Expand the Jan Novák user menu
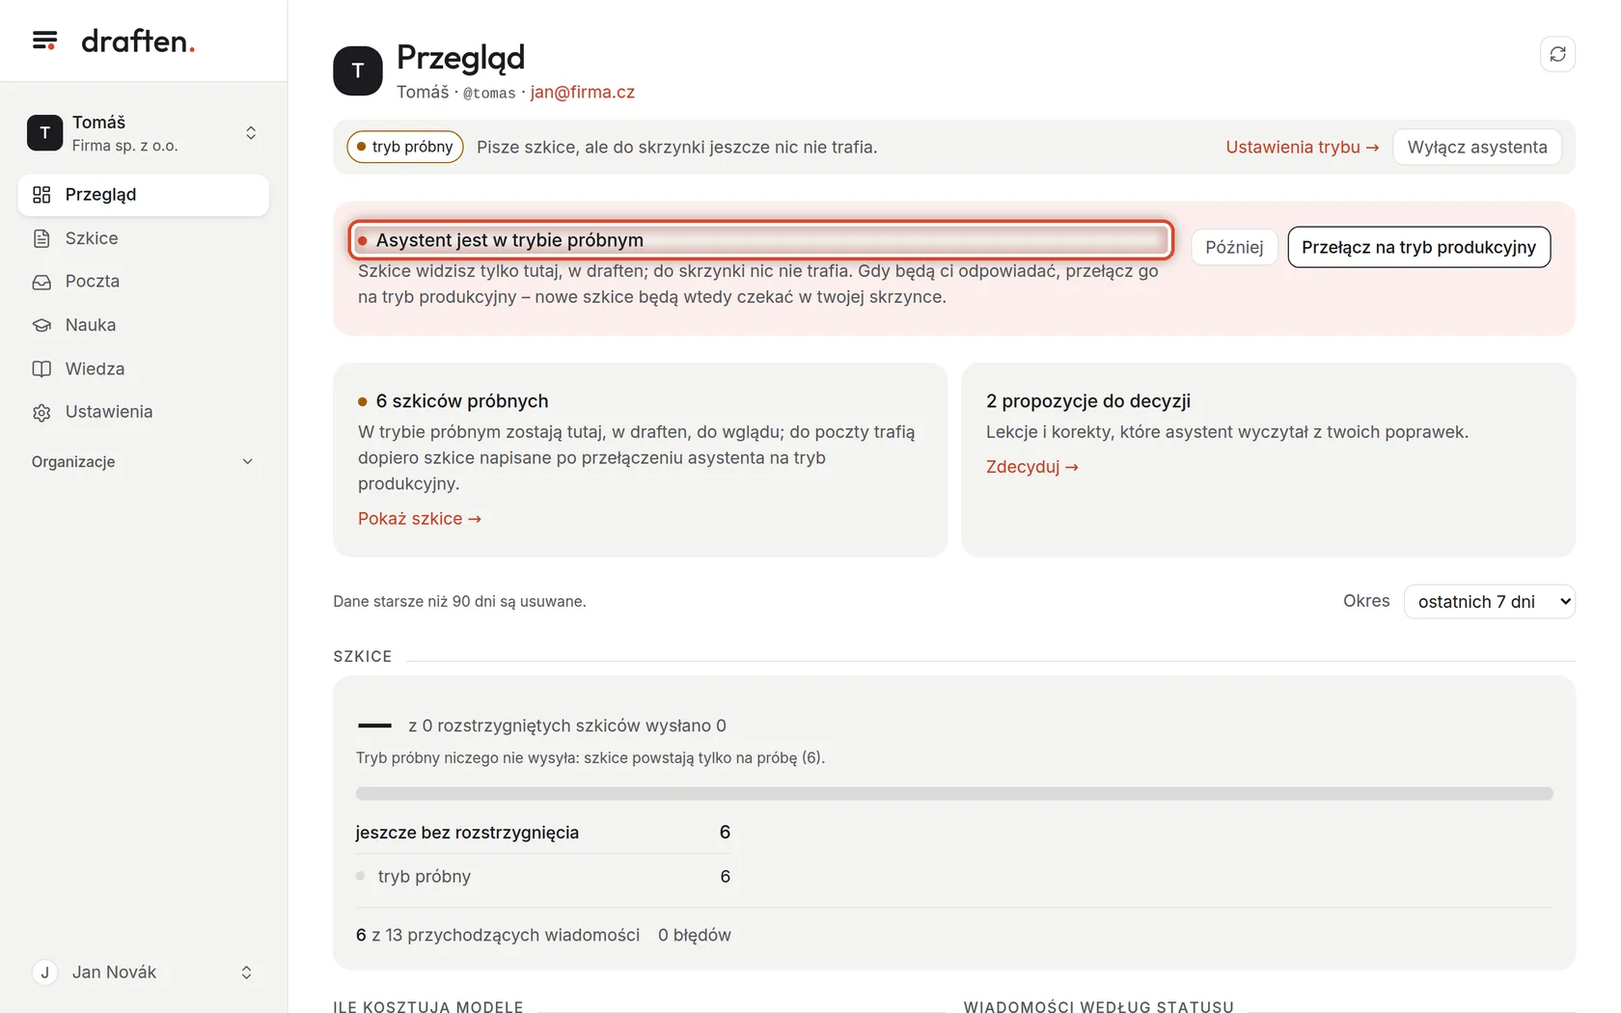 pyautogui.click(x=144, y=972)
